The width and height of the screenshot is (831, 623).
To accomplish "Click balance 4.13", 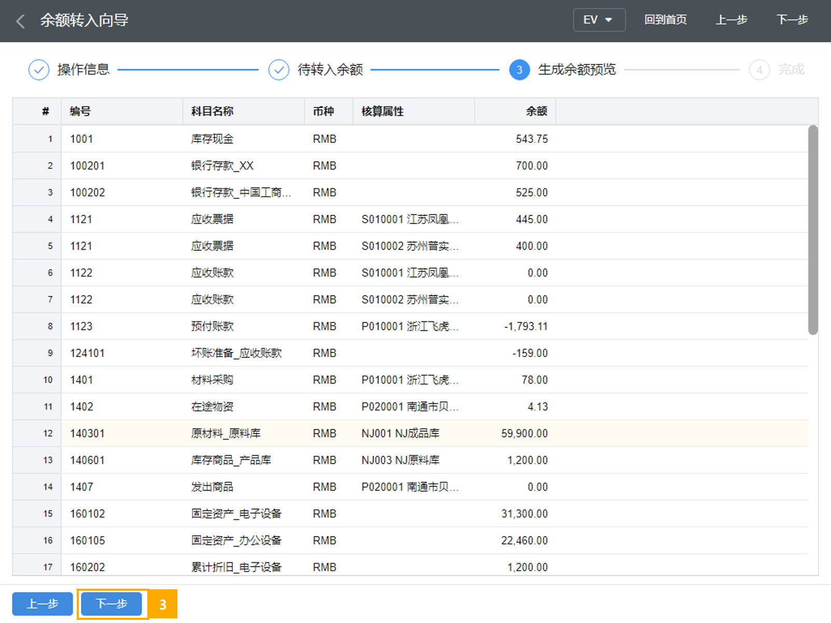I will tap(538, 407).
